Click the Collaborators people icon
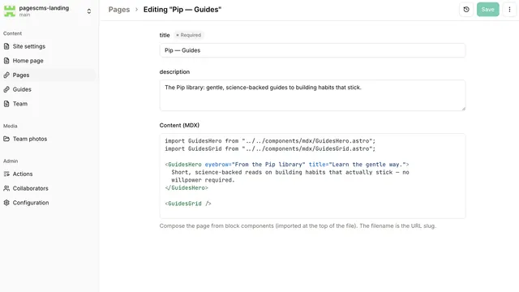 tap(6, 188)
